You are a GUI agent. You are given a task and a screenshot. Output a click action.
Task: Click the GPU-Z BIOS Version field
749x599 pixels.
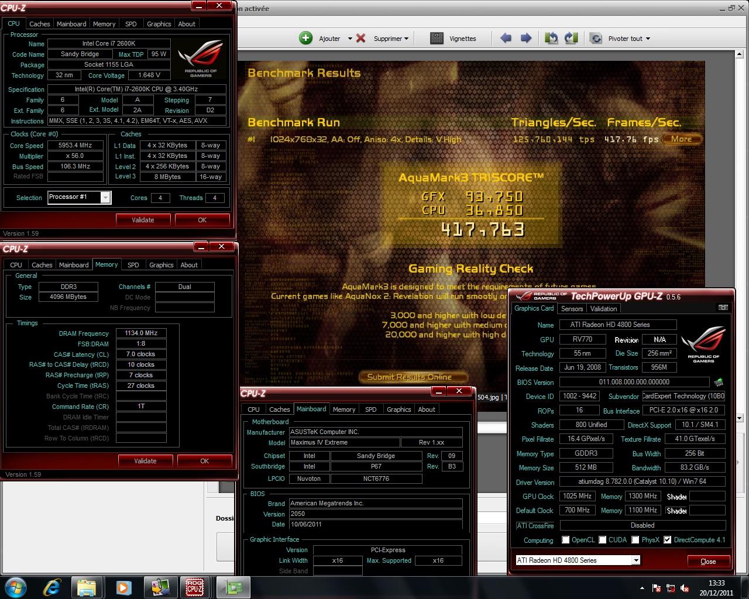point(634,382)
